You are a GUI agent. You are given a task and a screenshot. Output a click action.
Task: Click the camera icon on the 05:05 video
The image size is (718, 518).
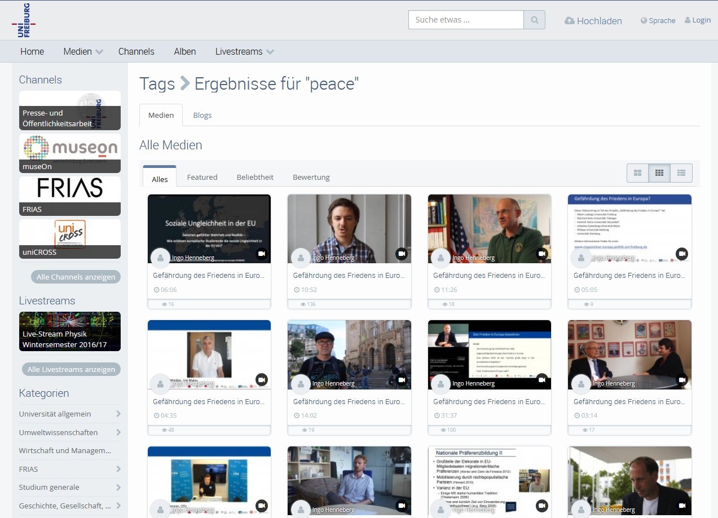(682, 254)
